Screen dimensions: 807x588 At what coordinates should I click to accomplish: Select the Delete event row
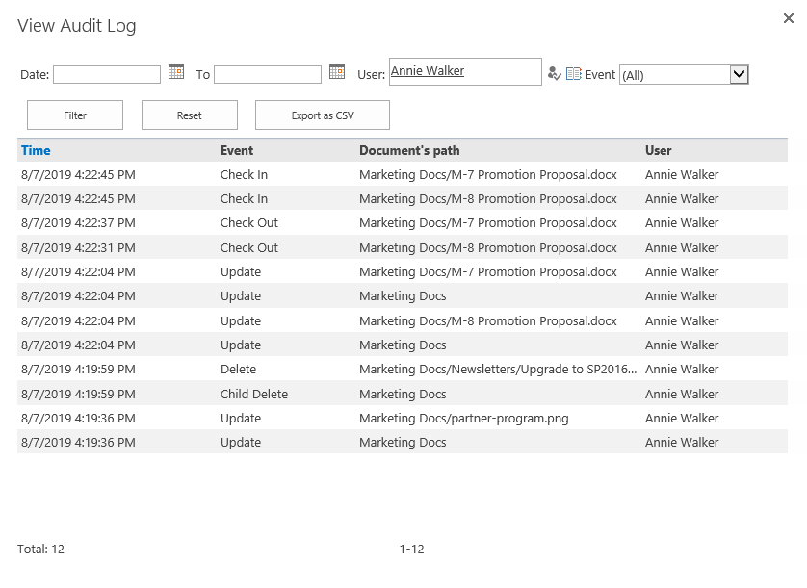click(403, 369)
